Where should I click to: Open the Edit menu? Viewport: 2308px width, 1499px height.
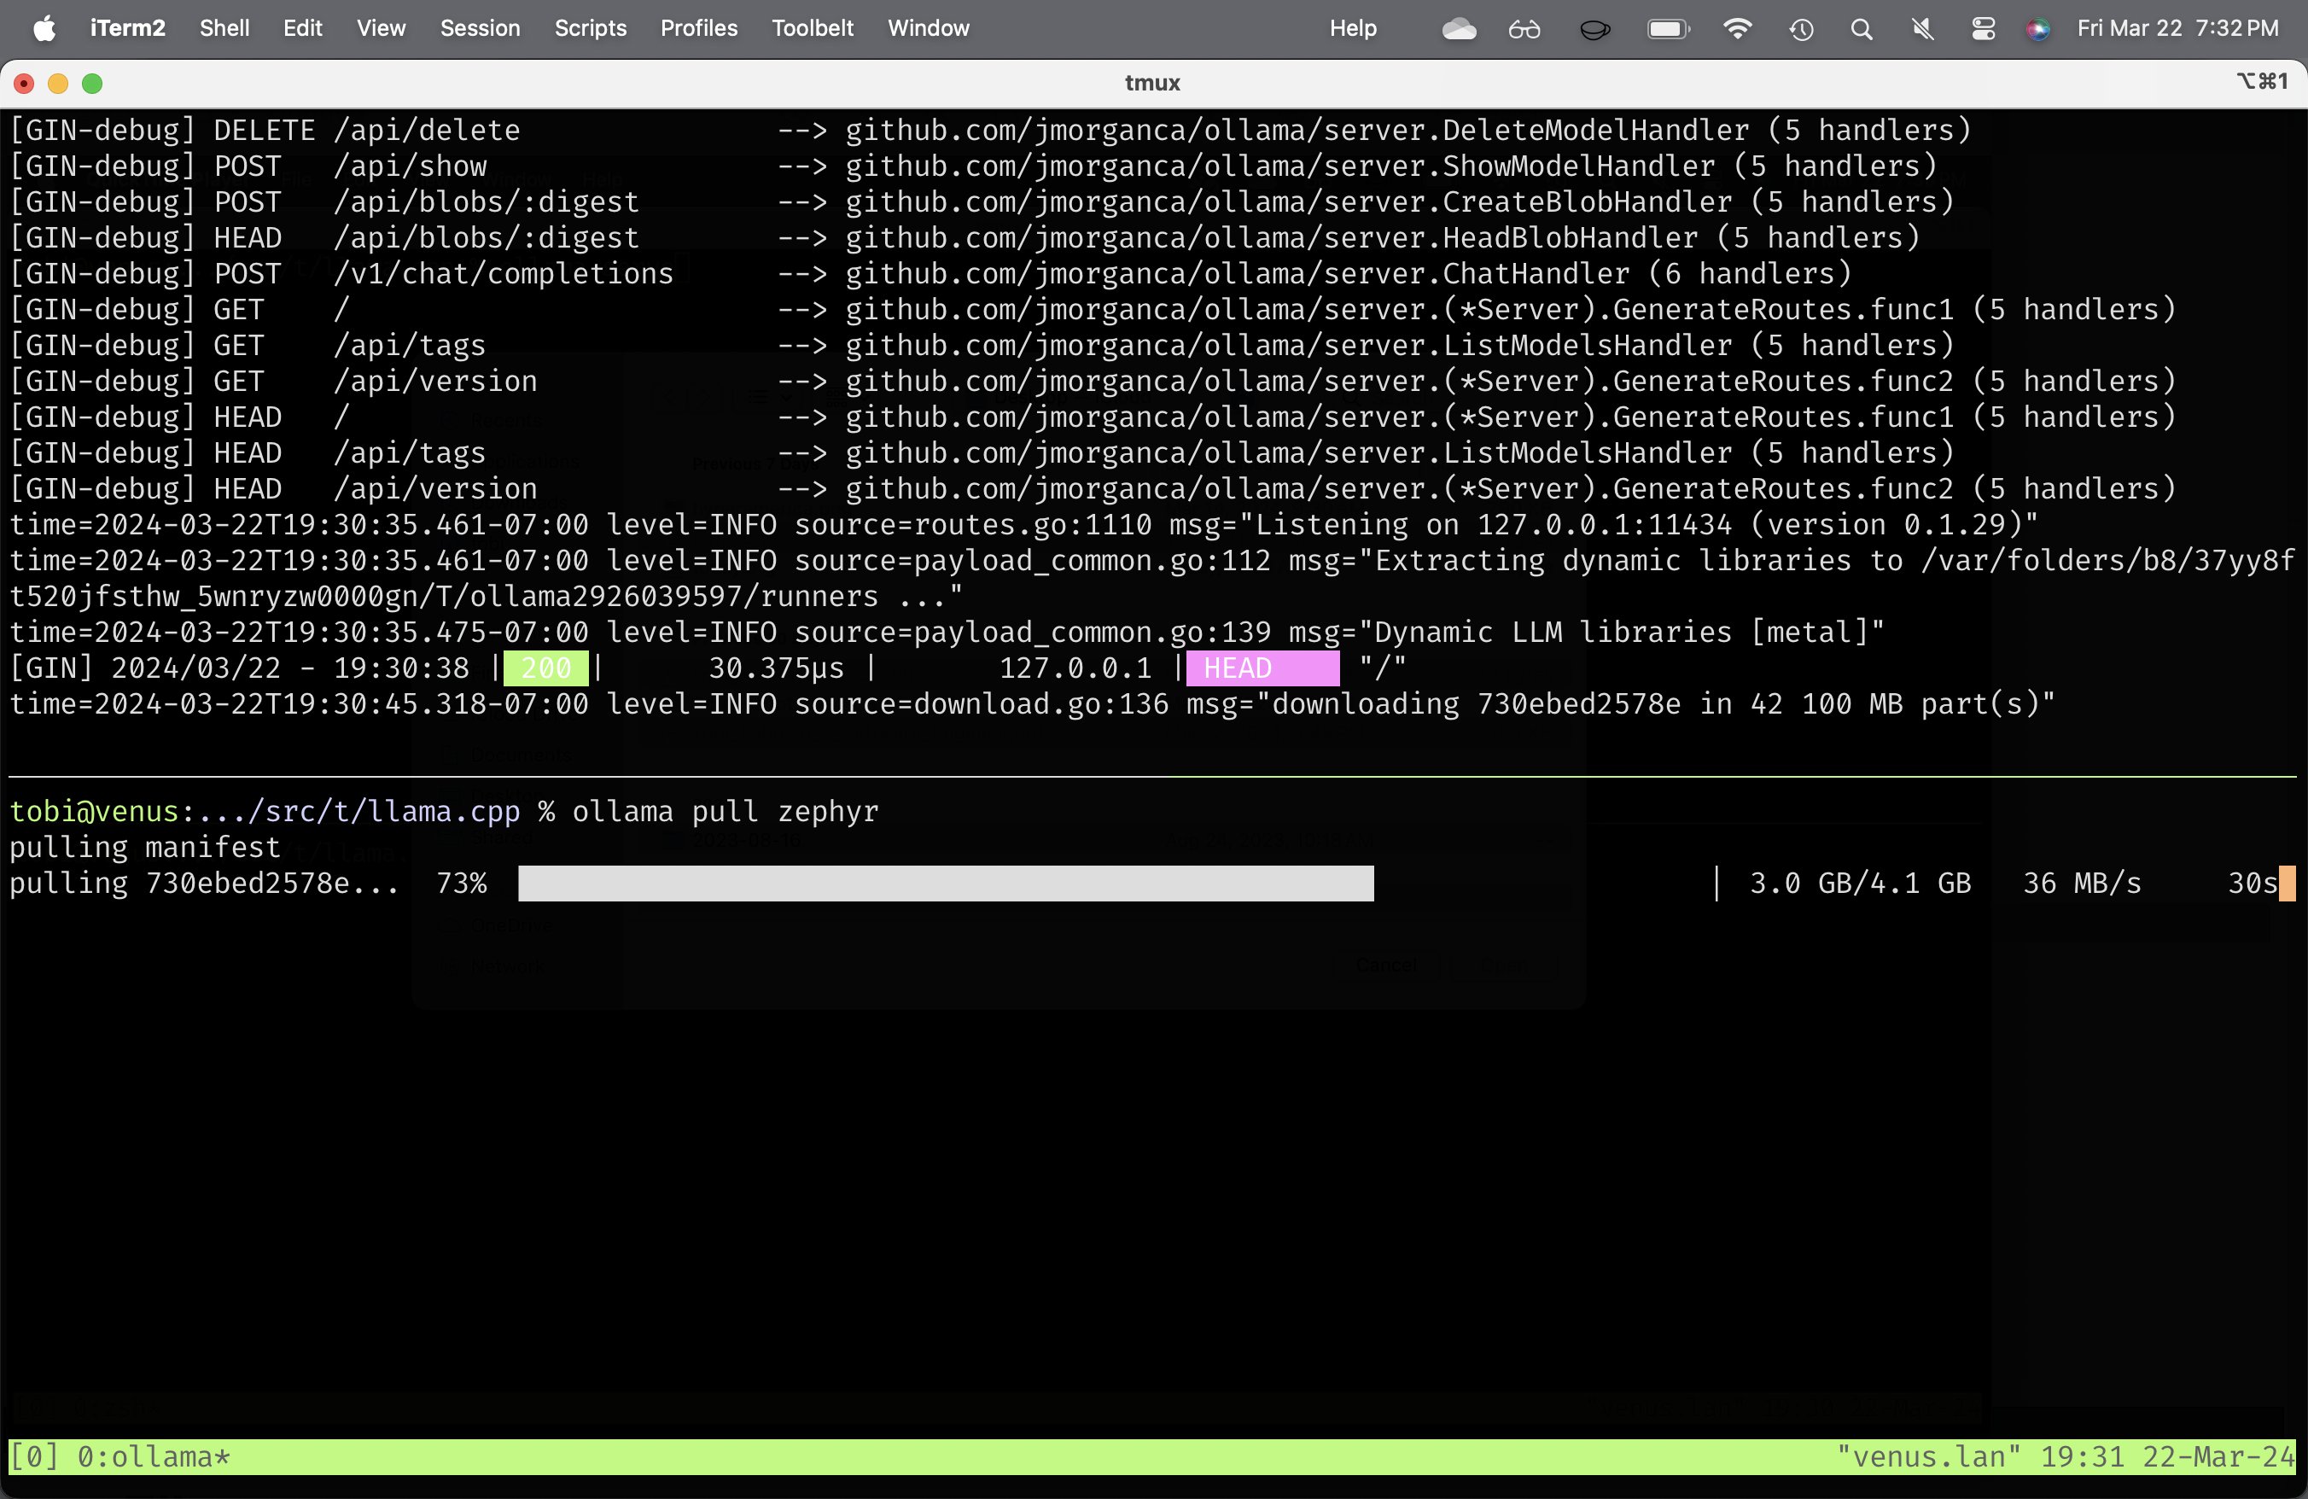point(302,28)
